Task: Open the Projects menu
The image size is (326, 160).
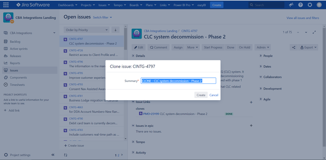Action: (x=88, y=5)
